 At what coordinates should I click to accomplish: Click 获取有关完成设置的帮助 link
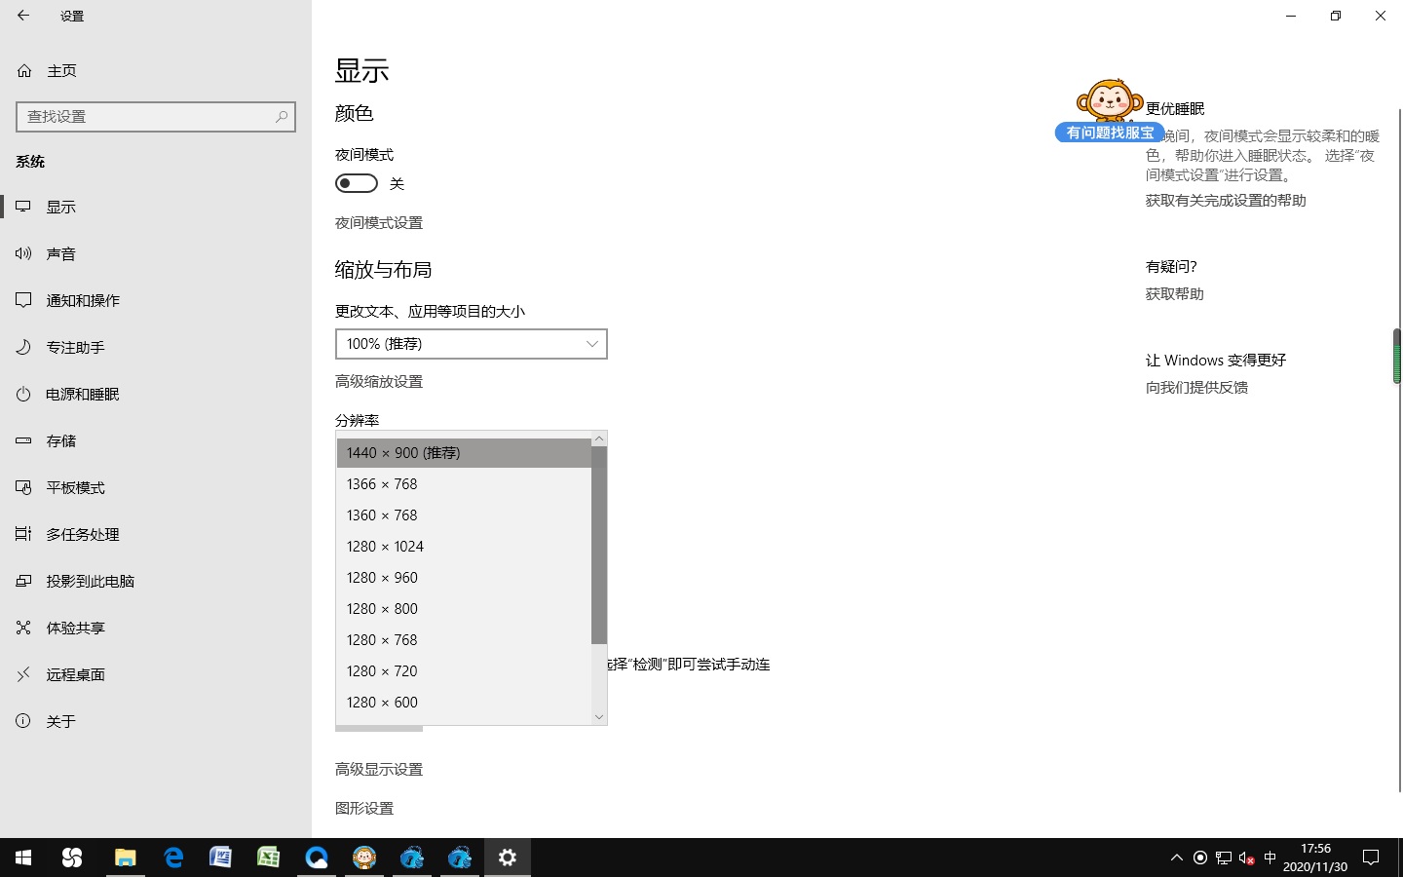pos(1226,201)
